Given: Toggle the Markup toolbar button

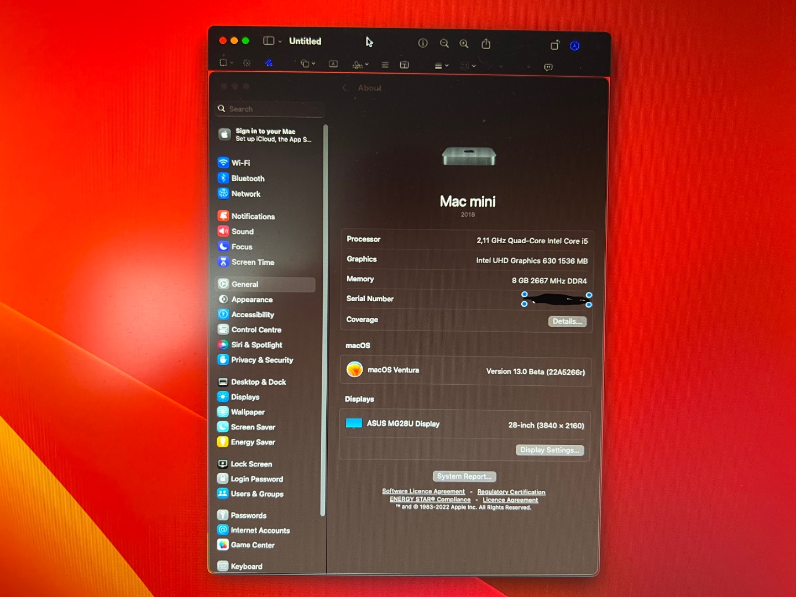Looking at the screenshot, I should click(575, 46).
